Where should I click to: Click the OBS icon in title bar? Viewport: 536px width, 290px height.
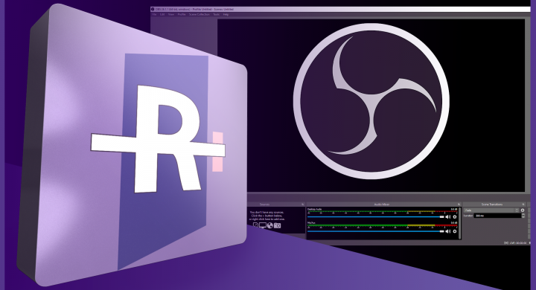coord(153,9)
